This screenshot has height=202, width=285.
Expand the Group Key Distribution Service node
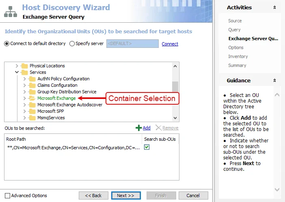(24, 92)
